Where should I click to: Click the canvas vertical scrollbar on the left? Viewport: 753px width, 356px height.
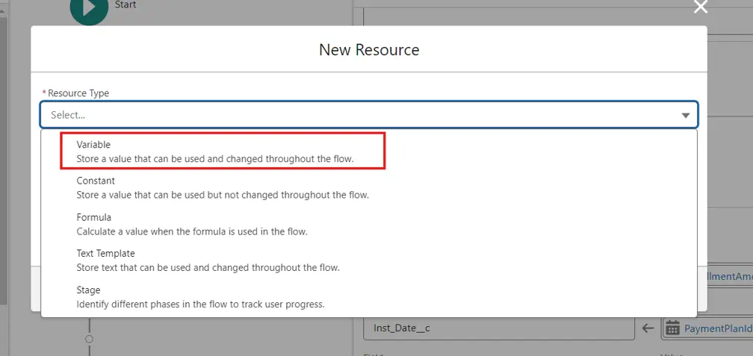[x=3, y=149]
